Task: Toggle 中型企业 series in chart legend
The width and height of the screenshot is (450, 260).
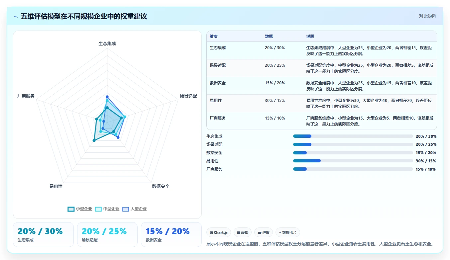Action: [x=107, y=209]
